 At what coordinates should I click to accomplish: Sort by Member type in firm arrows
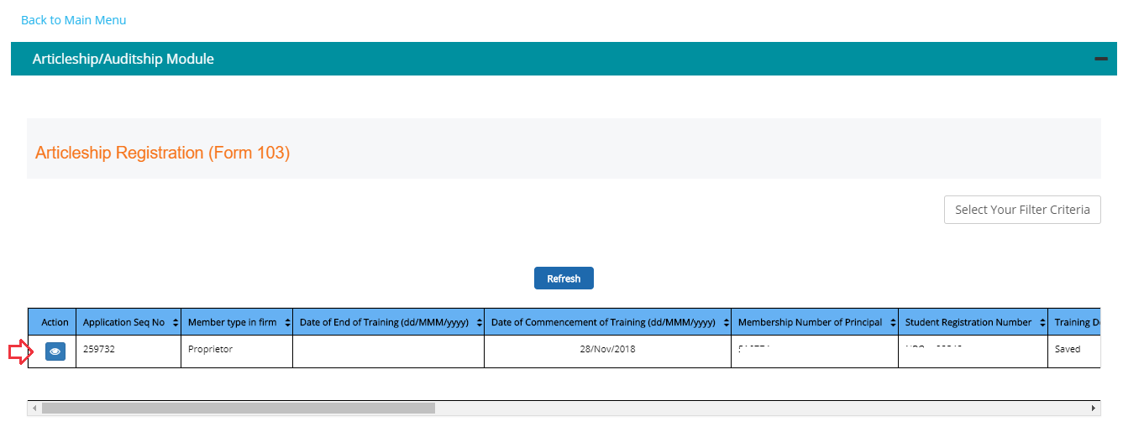(287, 323)
